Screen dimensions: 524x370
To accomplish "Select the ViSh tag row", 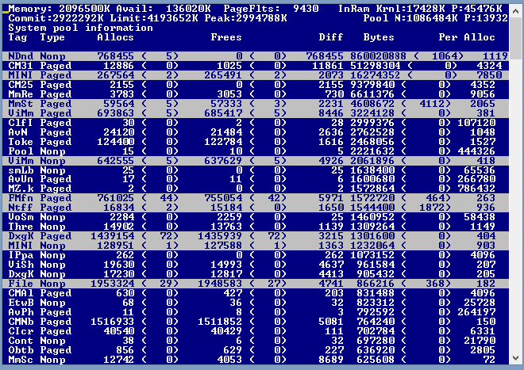I will click(x=256, y=265).
